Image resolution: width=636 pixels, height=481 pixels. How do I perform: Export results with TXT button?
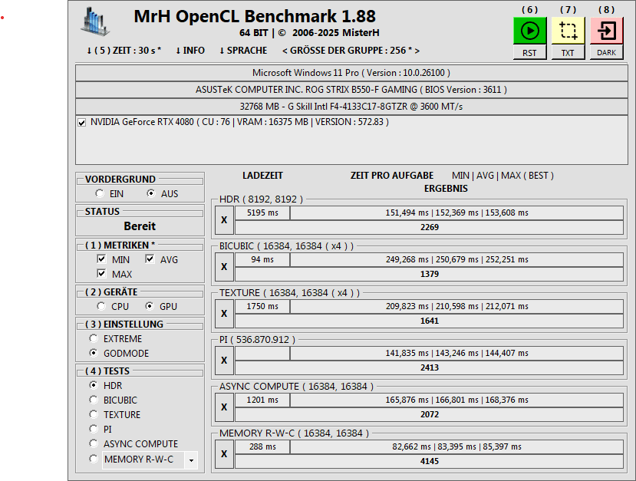point(568,53)
